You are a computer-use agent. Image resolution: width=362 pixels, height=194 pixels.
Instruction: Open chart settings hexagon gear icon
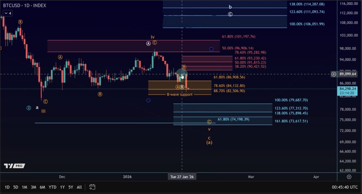[349, 177]
